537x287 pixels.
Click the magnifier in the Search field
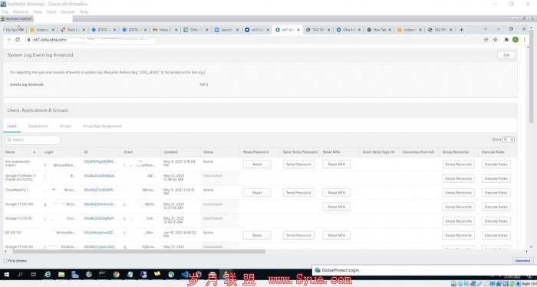[9, 140]
